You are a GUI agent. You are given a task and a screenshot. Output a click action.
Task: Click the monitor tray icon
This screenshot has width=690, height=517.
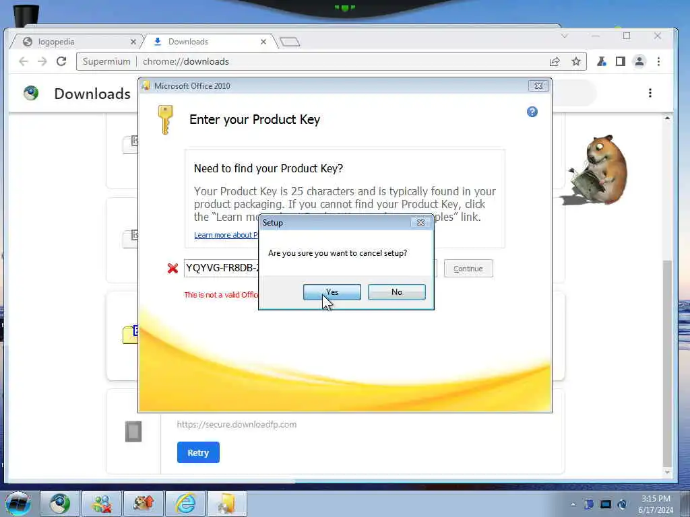coord(606,504)
